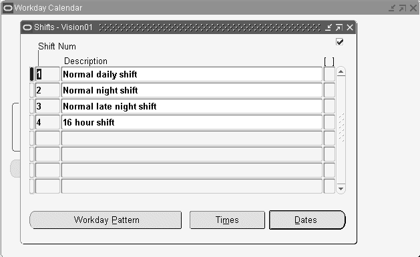The image size is (420, 257).
Task: Maximize the Workday Calendar window
Action: click(x=403, y=8)
